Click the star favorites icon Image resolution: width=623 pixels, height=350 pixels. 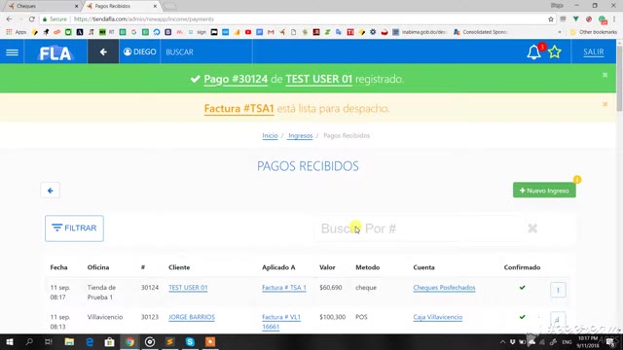coord(555,52)
